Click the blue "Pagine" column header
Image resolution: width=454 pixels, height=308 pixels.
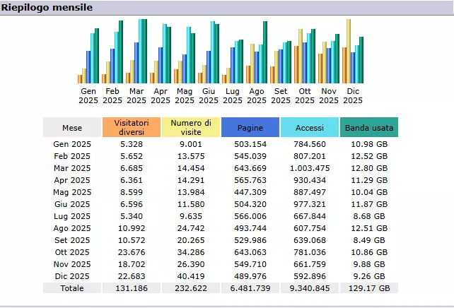pyautogui.click(x=250, y=127)
